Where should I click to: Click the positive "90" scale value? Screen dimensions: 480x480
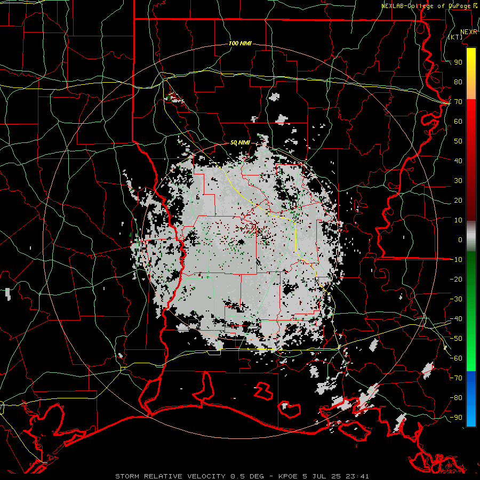click(x=458, y=62)
